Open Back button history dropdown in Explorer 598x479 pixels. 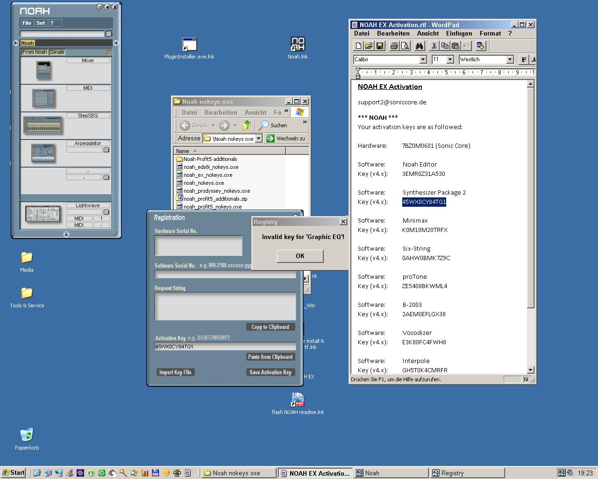(x=213, y=125)
